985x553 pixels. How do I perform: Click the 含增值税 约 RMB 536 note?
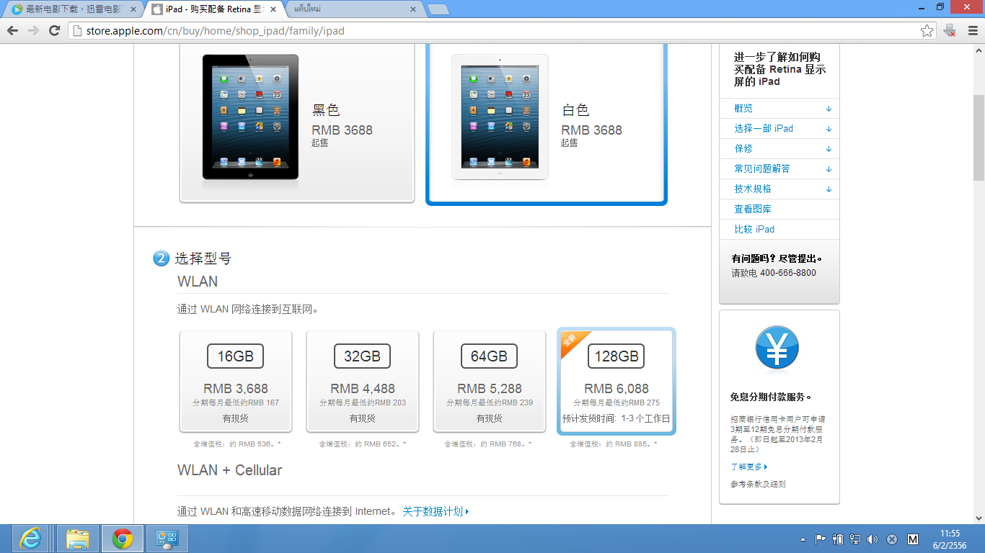point(237,444)
